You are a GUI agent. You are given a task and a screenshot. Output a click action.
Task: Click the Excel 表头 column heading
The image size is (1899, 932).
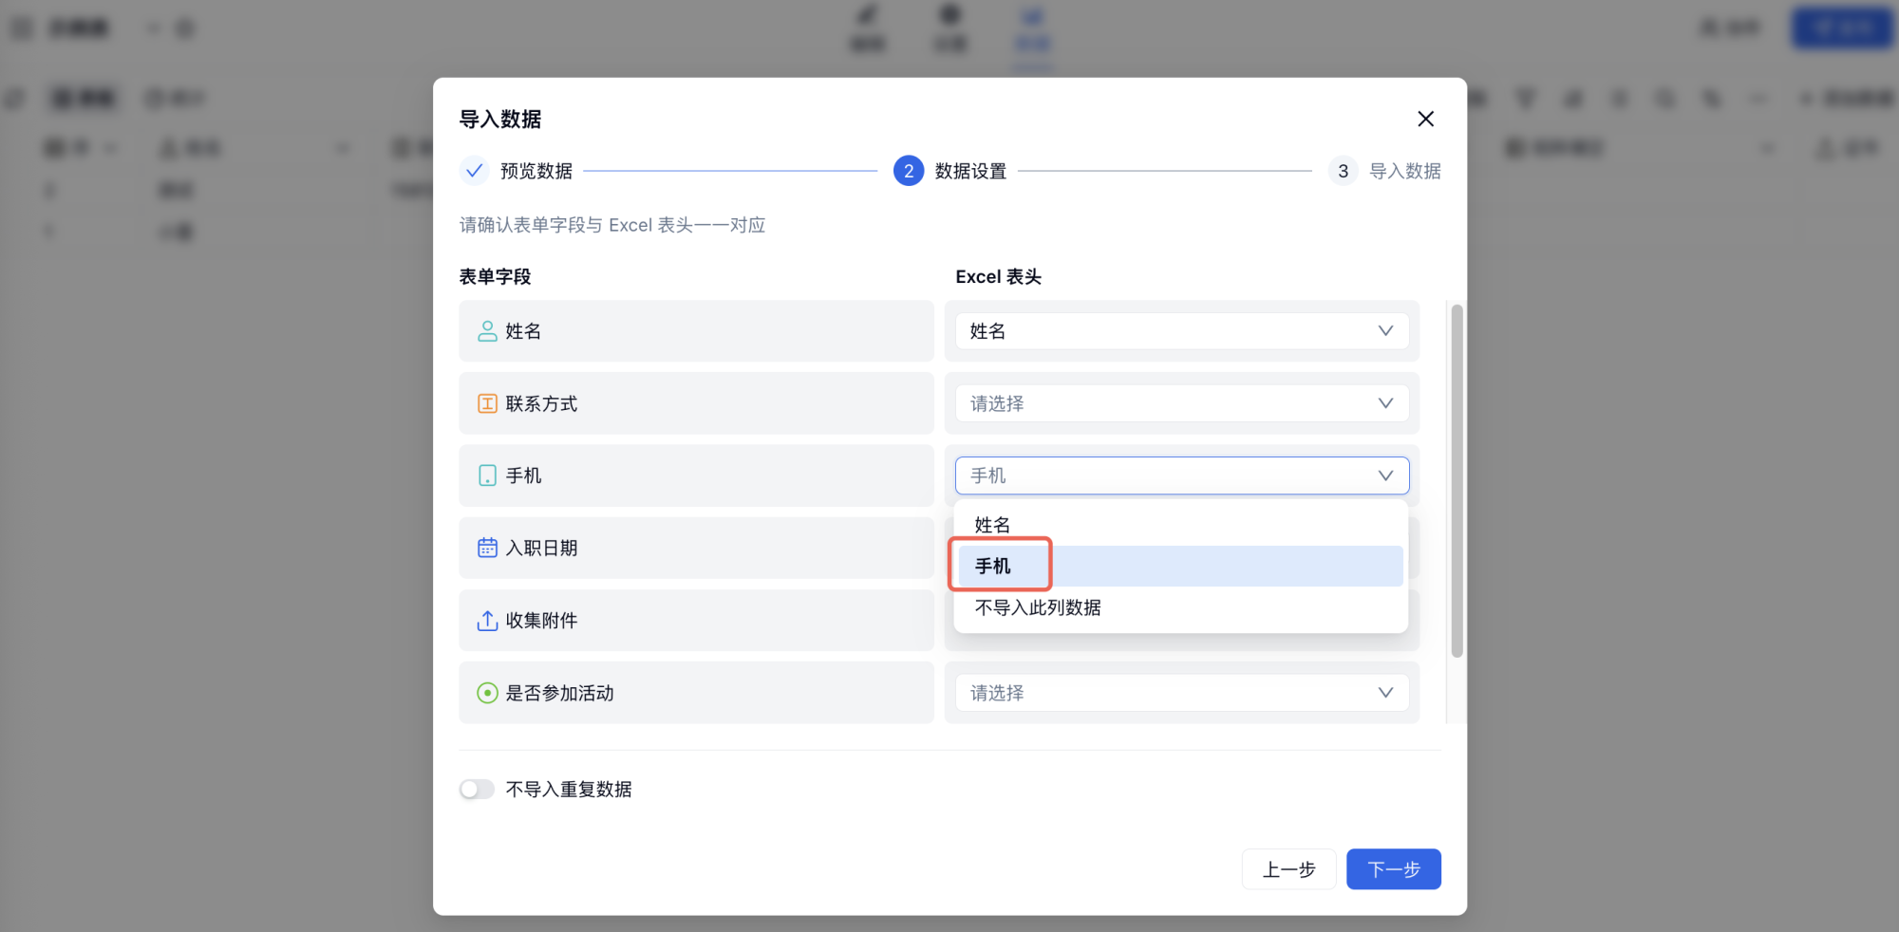pyautogui.click(x=998, y=276)
